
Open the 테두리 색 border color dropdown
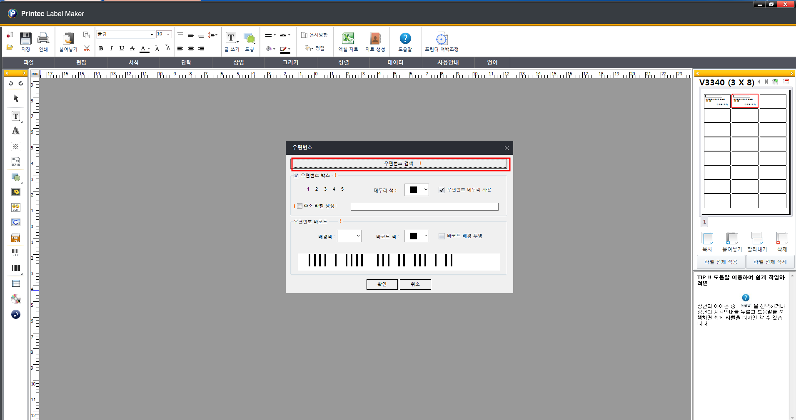coord(417,190)
